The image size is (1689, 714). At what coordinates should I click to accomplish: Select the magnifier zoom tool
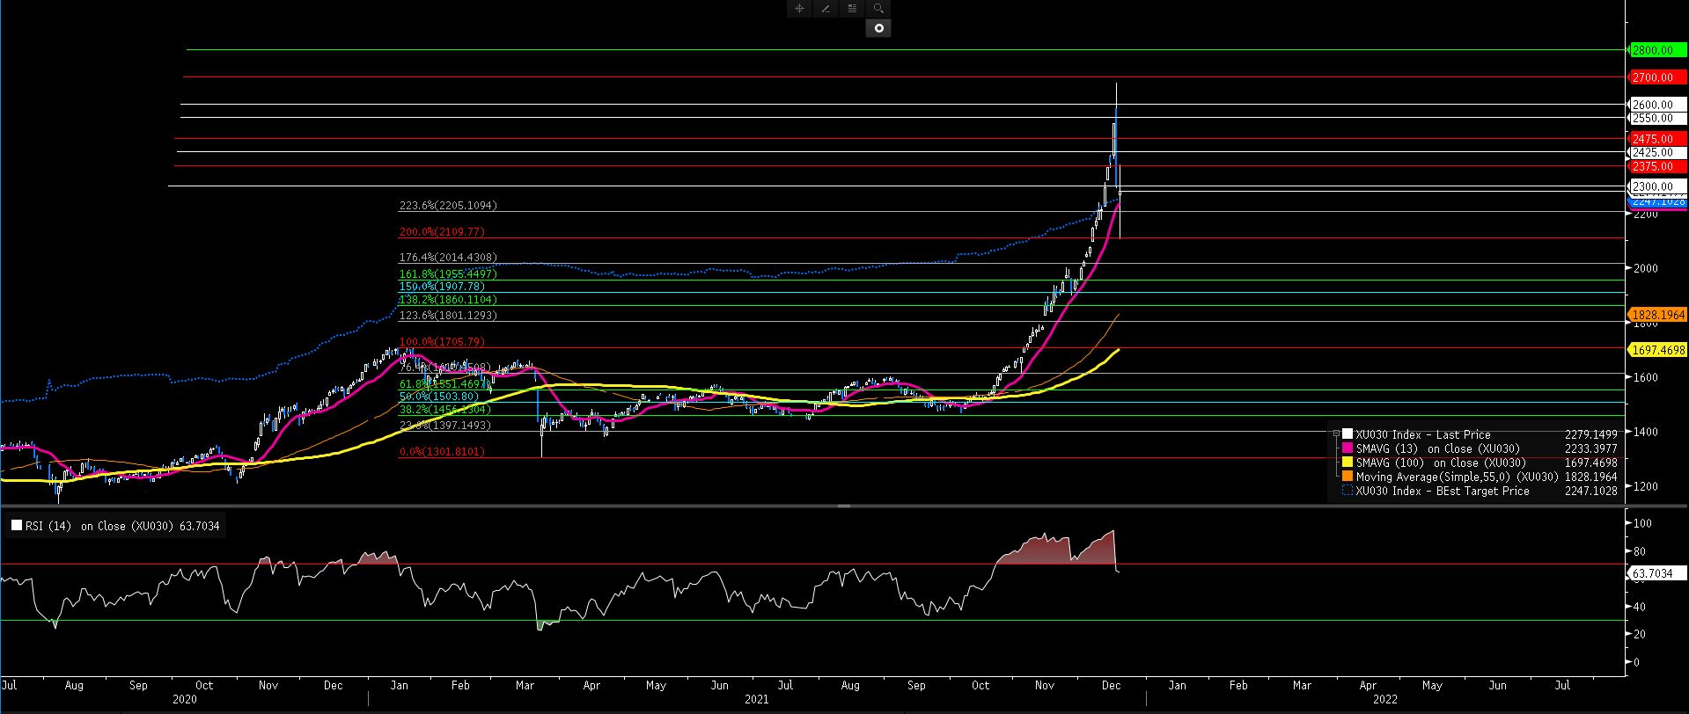pos(878,9)
